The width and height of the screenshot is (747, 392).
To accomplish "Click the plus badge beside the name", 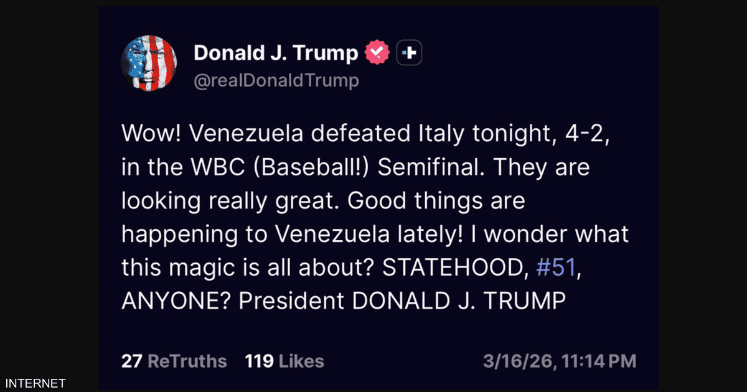I will (x=409, y=54).
